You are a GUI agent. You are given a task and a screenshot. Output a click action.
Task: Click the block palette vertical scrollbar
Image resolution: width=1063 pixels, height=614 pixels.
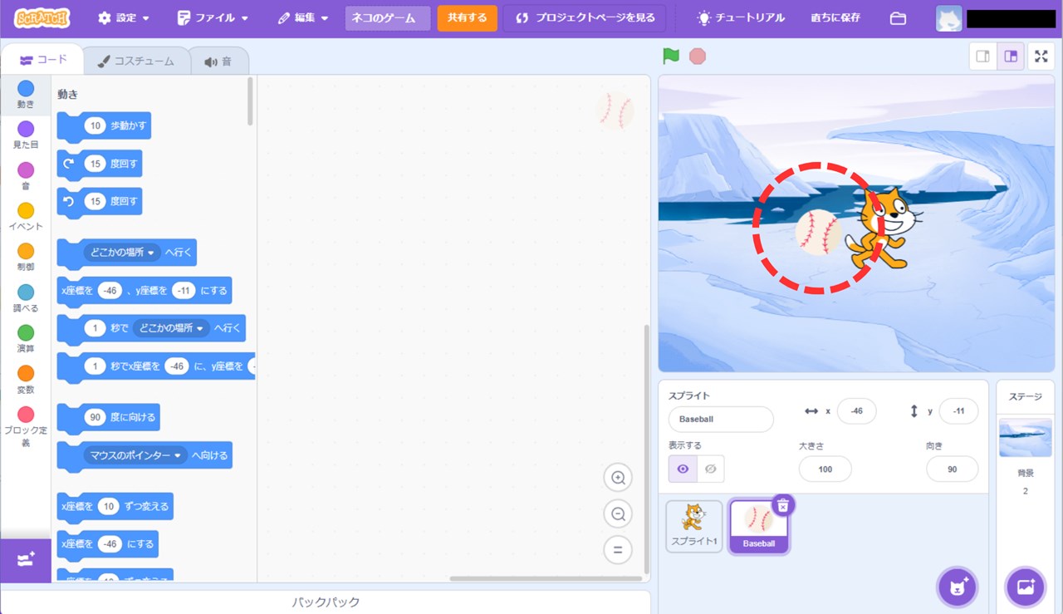point(250,101)
